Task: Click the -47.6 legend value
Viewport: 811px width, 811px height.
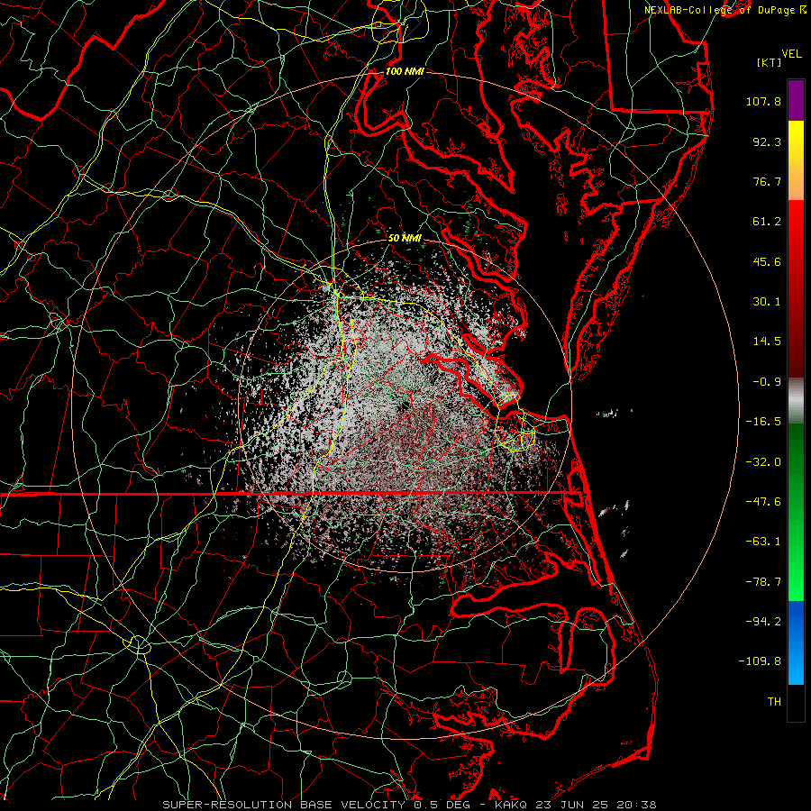Action: [x=763, y=502]
